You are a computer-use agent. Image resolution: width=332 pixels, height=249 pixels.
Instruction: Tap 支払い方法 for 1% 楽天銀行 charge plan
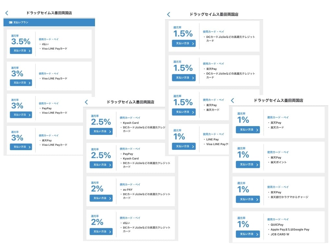pos(248,199)
